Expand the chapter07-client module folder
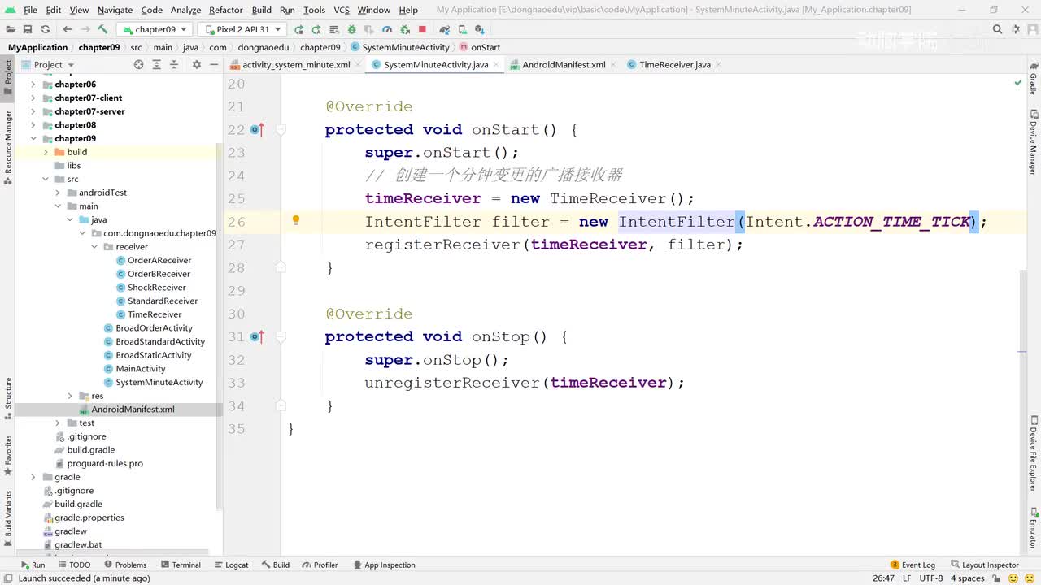This screenshot has width=1041, height=585. [33, 97]
